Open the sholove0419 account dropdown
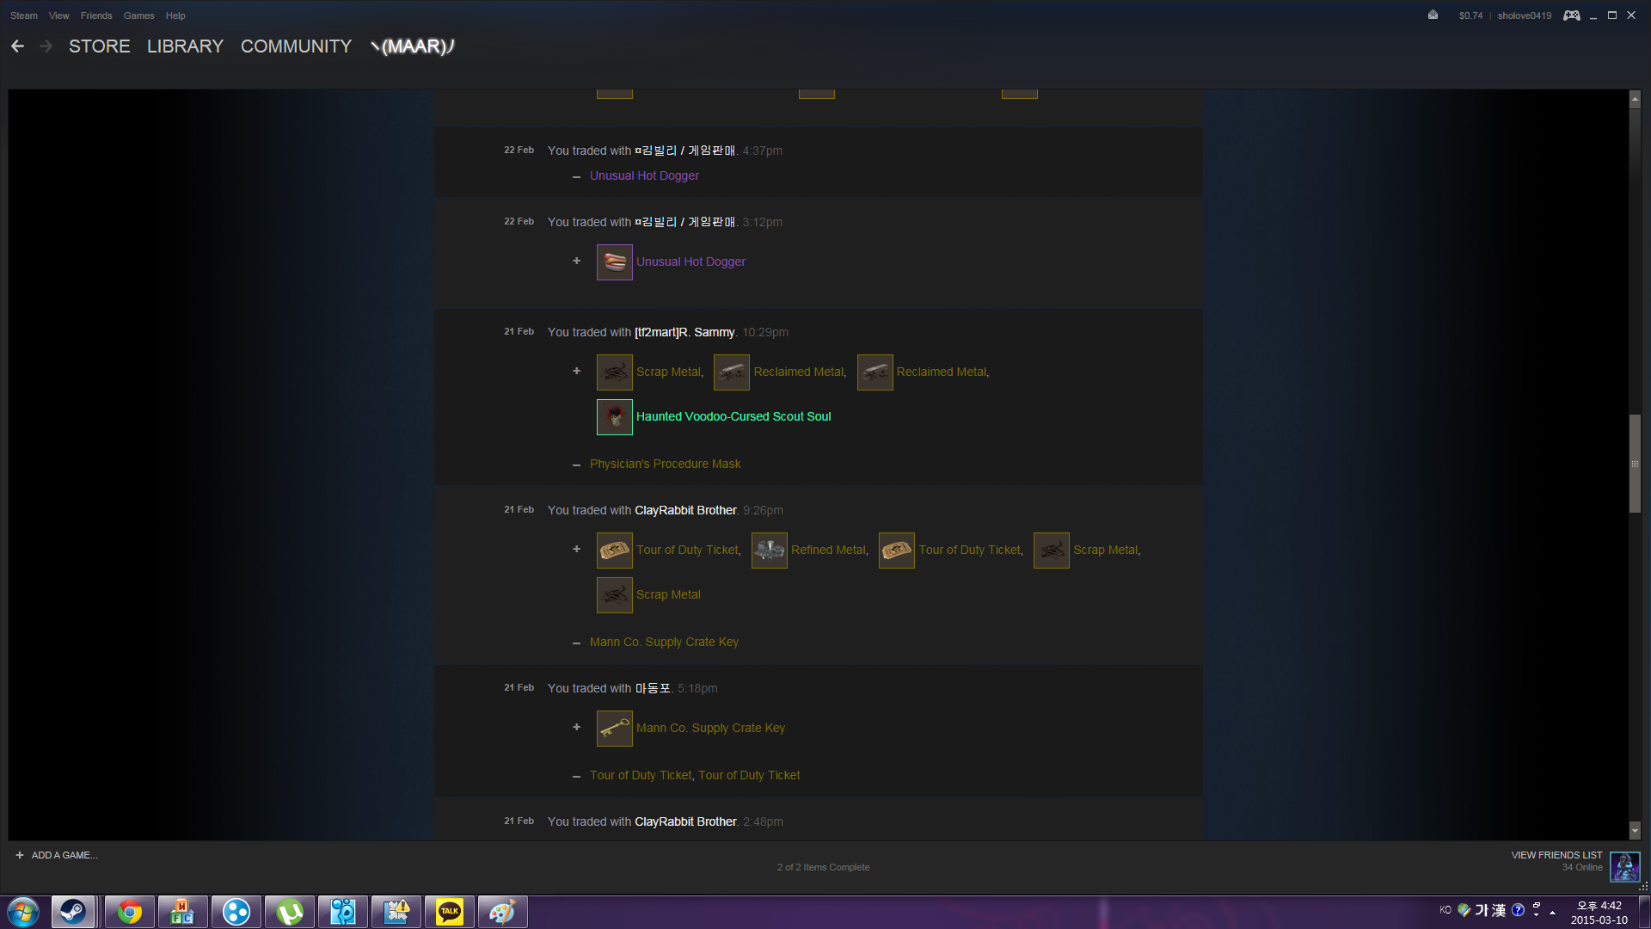Screen dimensions: 1651x929 (1524, 15)
